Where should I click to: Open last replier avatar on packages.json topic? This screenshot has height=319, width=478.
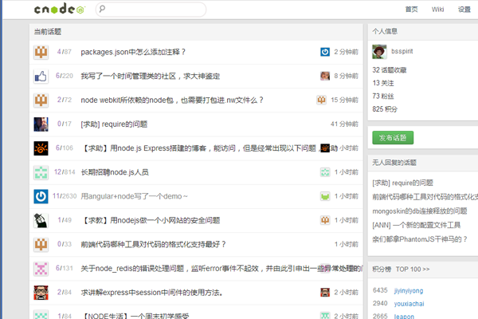pyautogui.click(x=325, y=52)
